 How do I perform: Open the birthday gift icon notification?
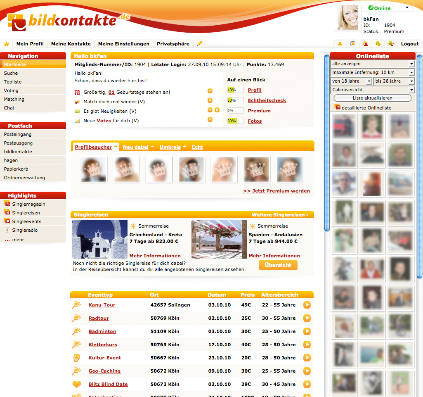[77, 93]
